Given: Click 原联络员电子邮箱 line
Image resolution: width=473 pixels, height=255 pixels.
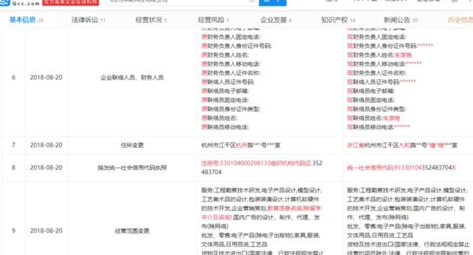Looking at the screenshot, I should 225,91.
